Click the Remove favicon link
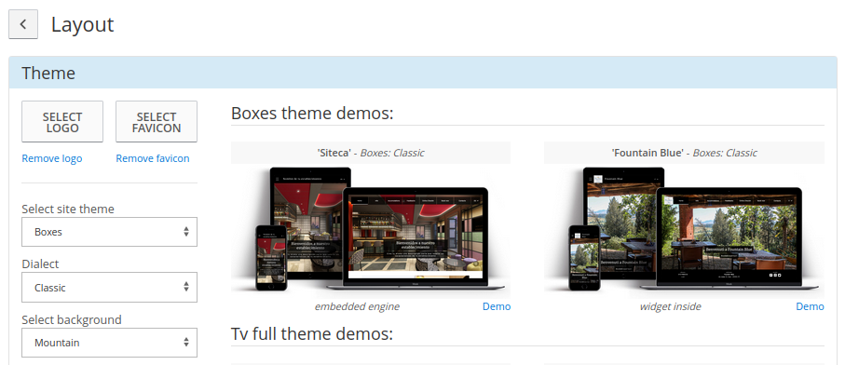The width and height of the screenshot is (845, 365). (153, 158)
